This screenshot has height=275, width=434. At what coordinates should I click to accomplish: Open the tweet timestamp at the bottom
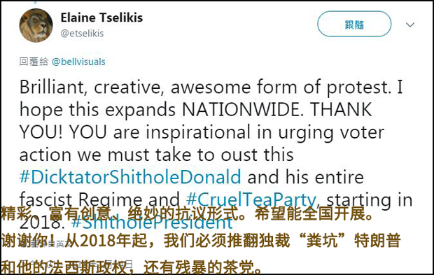point(76,265)
